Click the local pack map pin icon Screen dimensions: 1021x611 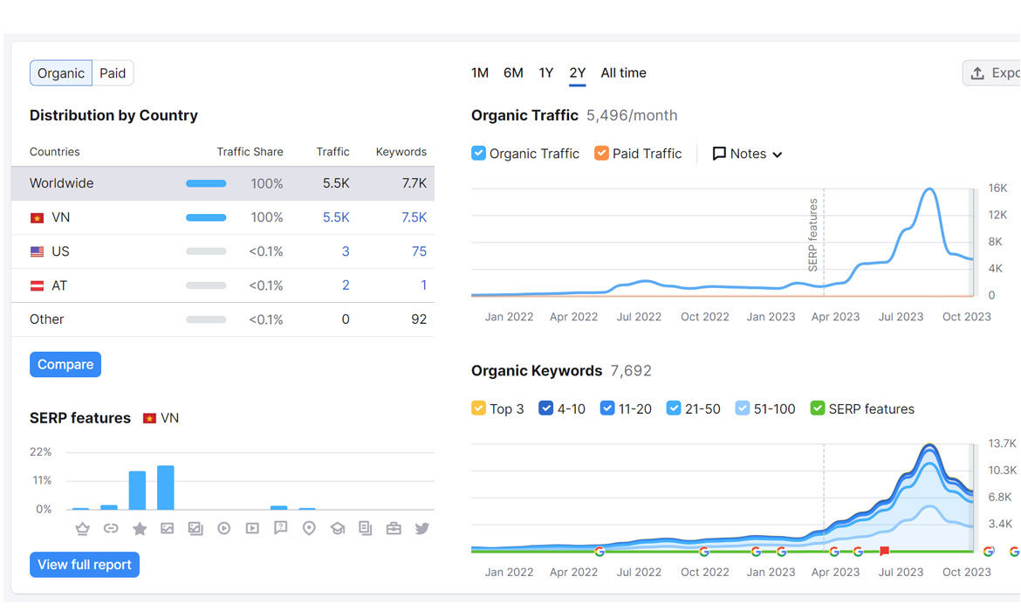[309, 528]
